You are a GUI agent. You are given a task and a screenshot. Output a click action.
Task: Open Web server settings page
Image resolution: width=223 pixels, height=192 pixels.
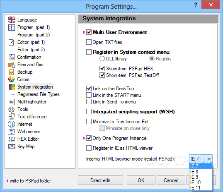[29, 132]
